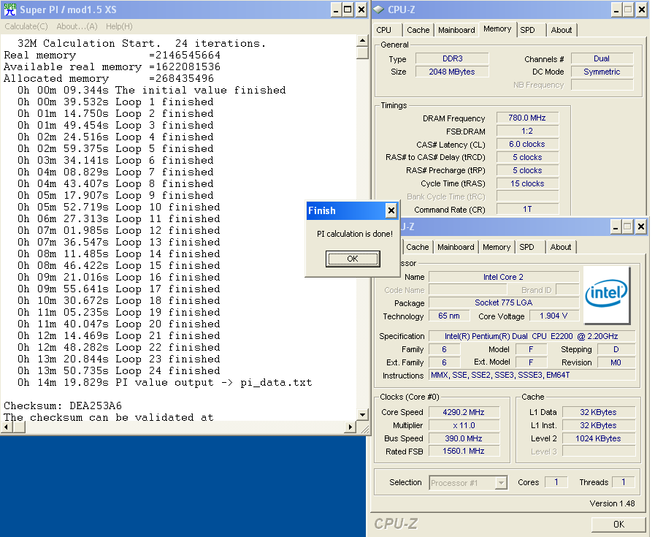Viewport: 655px width, 537px height.
Task: Click the Package value Socket 775 LGA
Action: click(x=503, y=302)
